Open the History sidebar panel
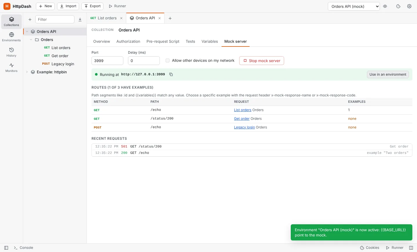417x252 pixels. pyautogui.click(x=11, y=52)
